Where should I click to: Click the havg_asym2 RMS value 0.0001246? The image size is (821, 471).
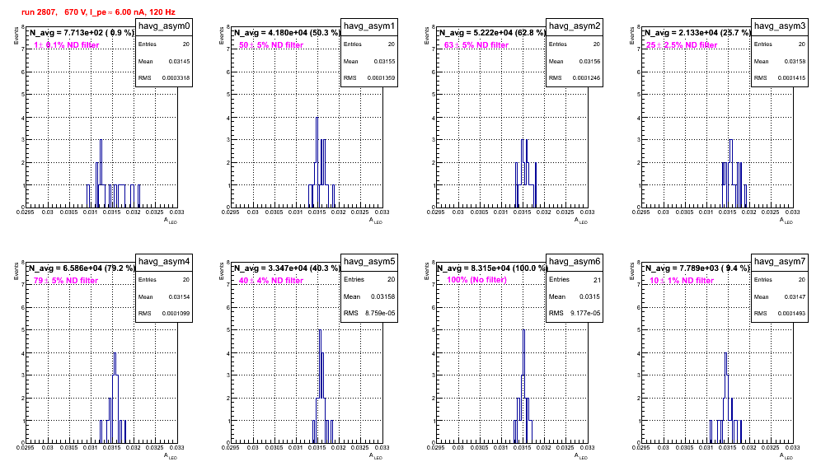[586, 78]
